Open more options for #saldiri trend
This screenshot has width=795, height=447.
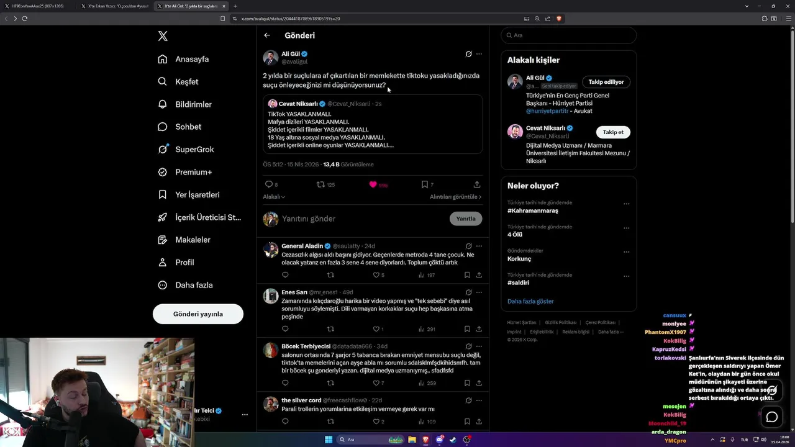click(626, 276)
